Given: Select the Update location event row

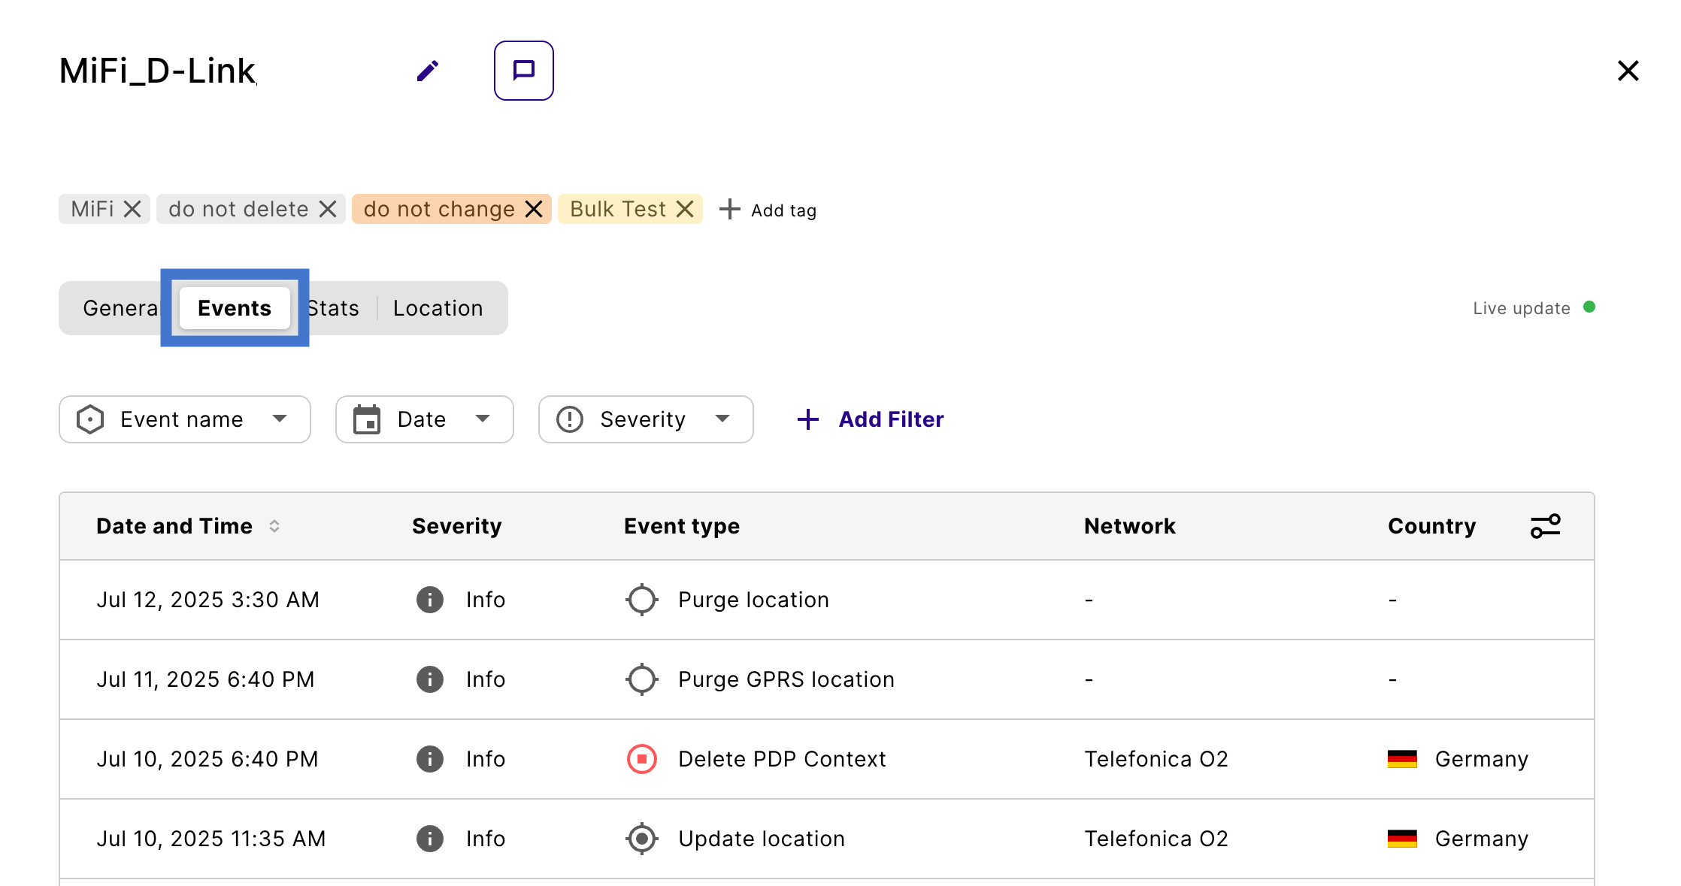Looking at the screenshot, I should (x=761, y=839).
